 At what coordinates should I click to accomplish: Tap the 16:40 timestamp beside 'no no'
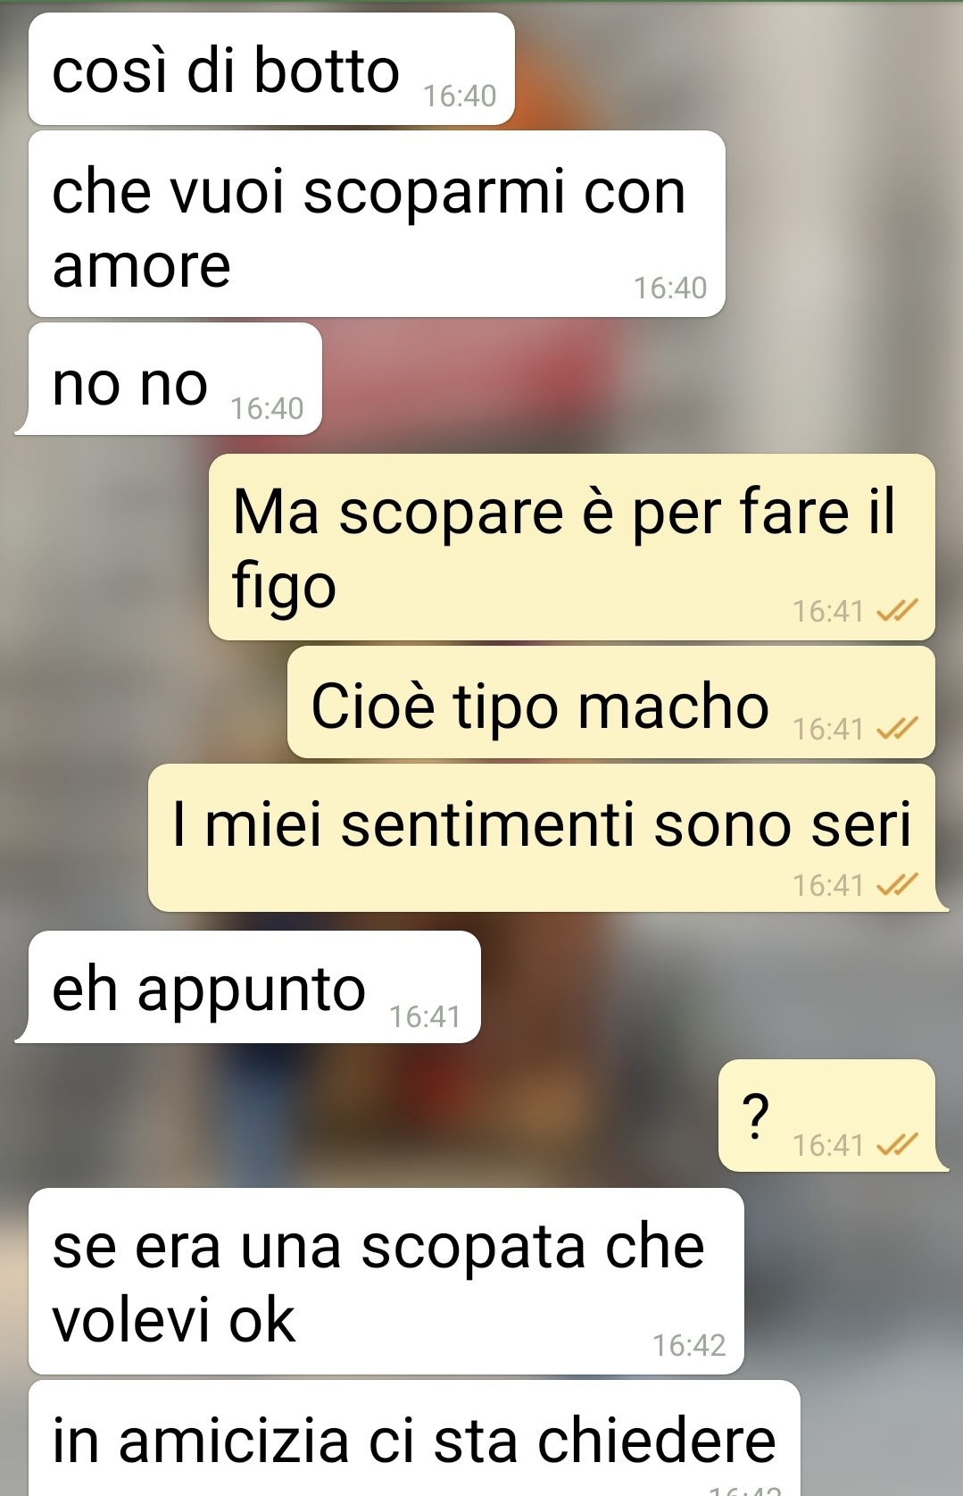pyautogui.click(x=267, y=408)
